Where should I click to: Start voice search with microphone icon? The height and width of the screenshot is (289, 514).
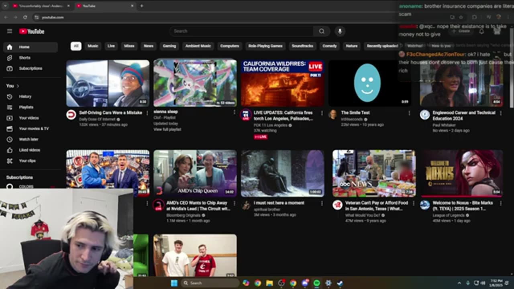pos(340,31)
